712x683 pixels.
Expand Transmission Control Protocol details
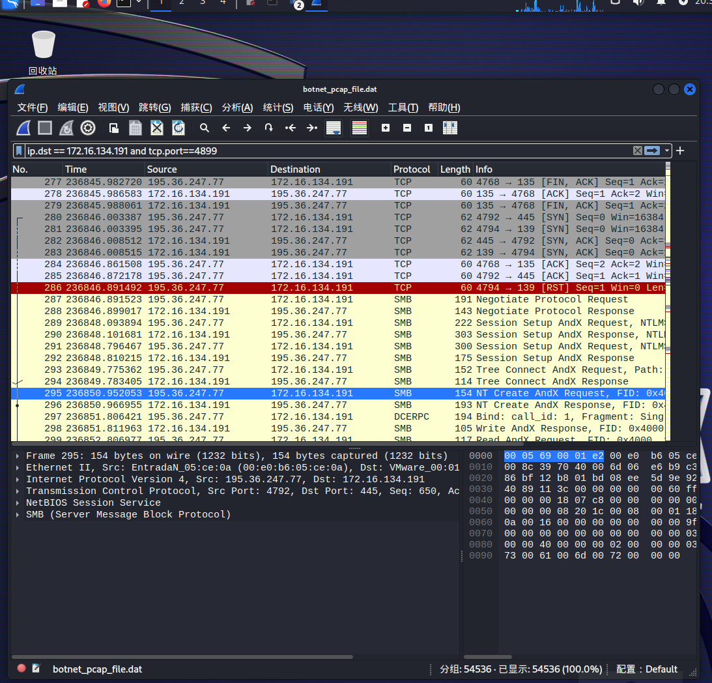pyautogui.click(x=17, y=491)
